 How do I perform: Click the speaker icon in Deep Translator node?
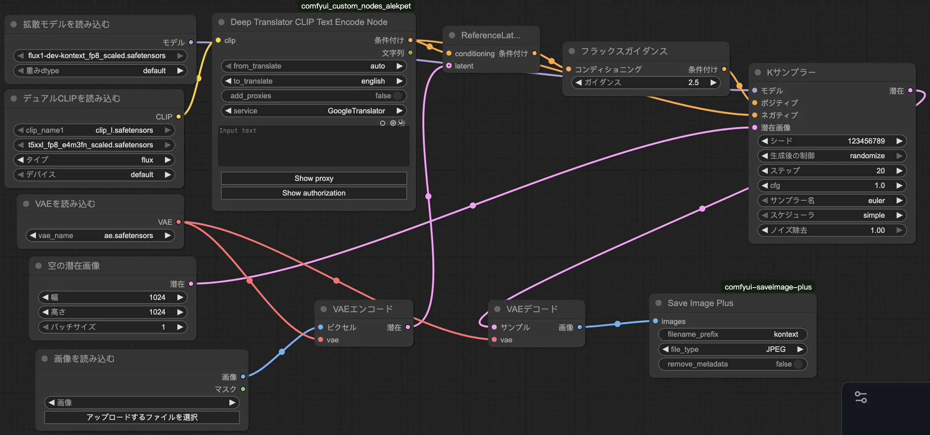pyautogui.click(x=402, y=123)
